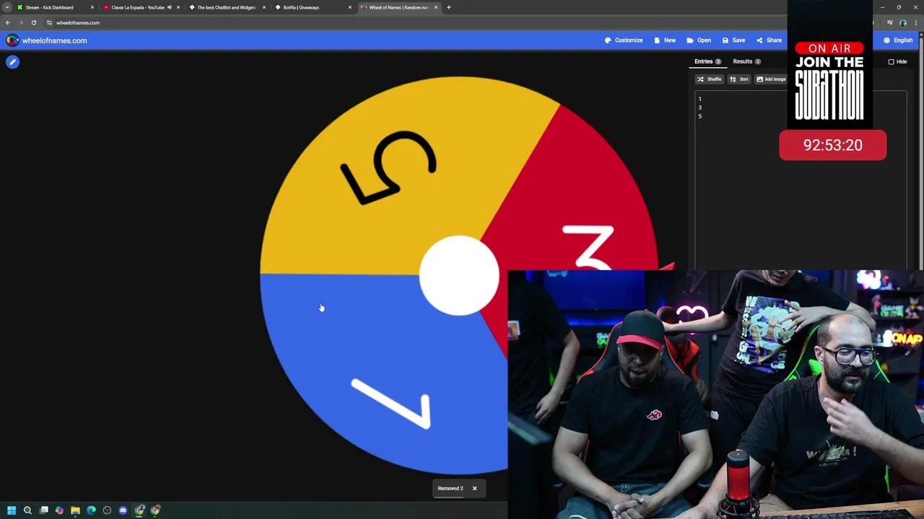Image resolution: width=924 pixels, height=519 pixels.
Task: Open Task View from the taskbar
Action: tap(43, 510)
